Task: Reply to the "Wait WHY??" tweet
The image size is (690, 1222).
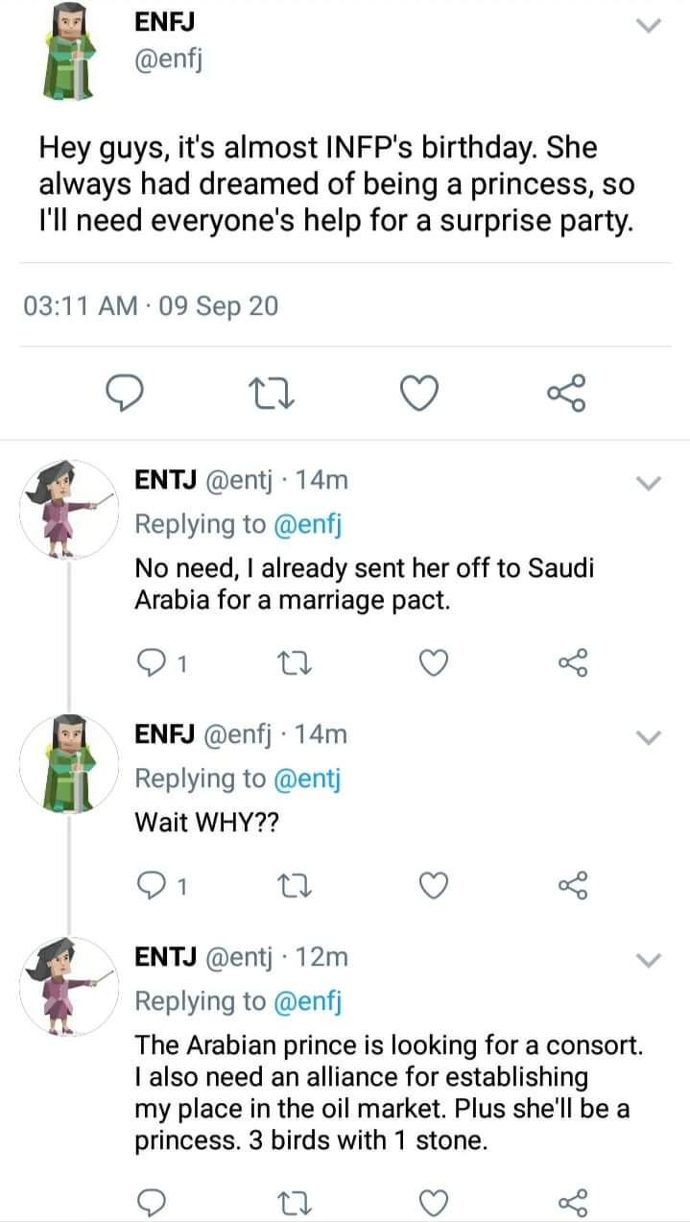Action: tap(152, 887)
